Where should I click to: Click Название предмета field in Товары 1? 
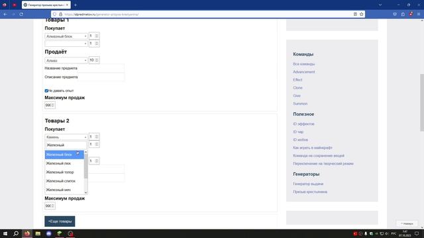tap(101, 68)
